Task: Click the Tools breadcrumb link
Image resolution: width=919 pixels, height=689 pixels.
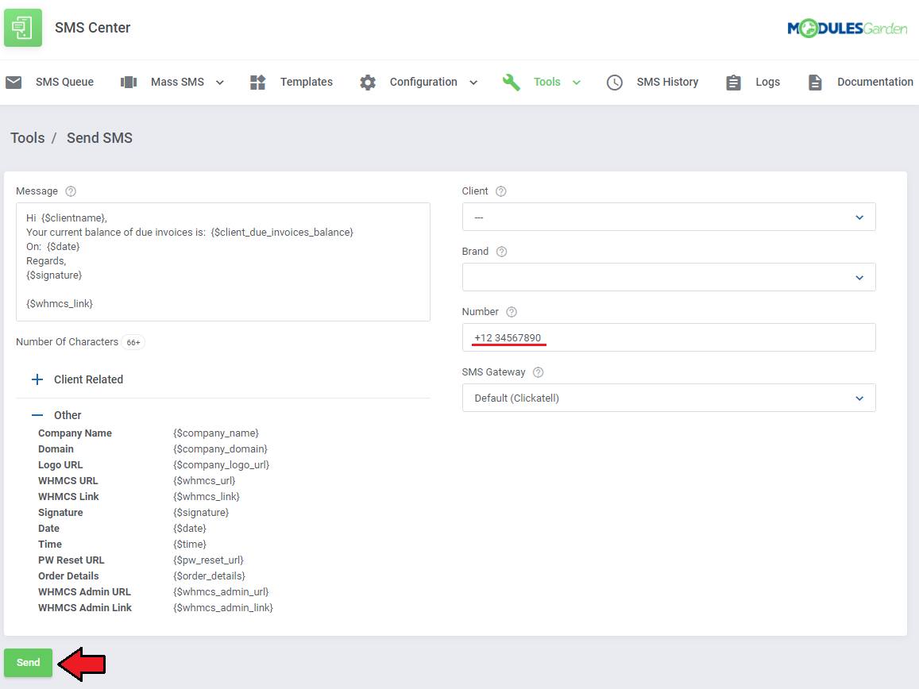Action: [28, 138]
